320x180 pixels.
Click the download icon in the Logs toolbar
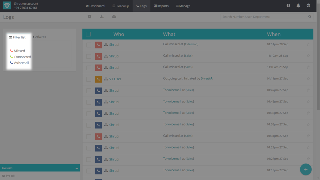(x=102, y=16)
